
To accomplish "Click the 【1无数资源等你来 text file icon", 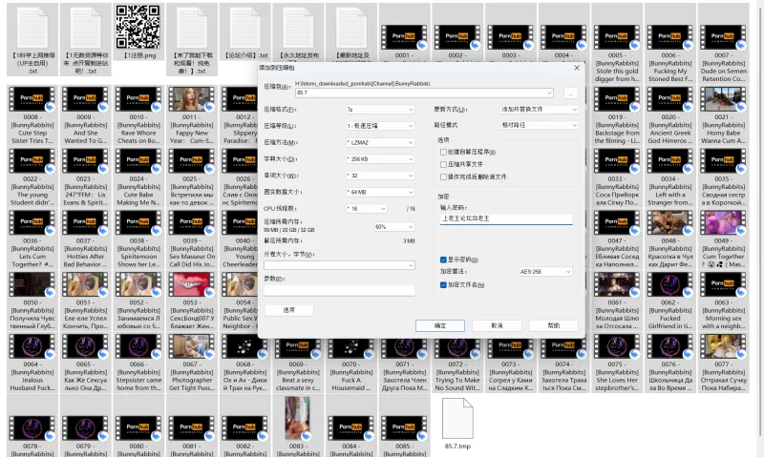I will 85,27.
